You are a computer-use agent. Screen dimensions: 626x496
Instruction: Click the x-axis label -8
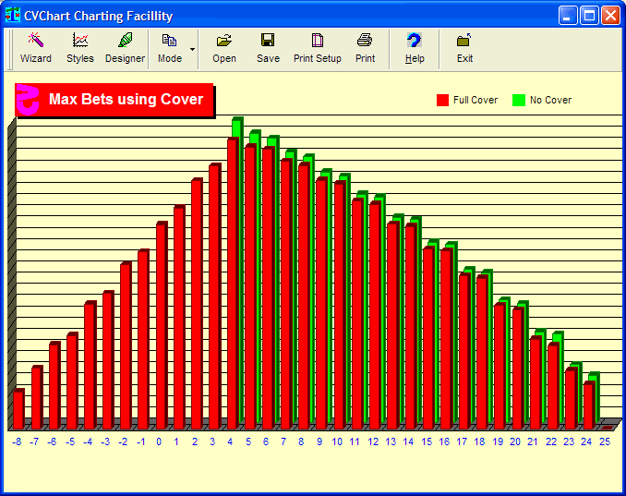[x=17, y=442]
